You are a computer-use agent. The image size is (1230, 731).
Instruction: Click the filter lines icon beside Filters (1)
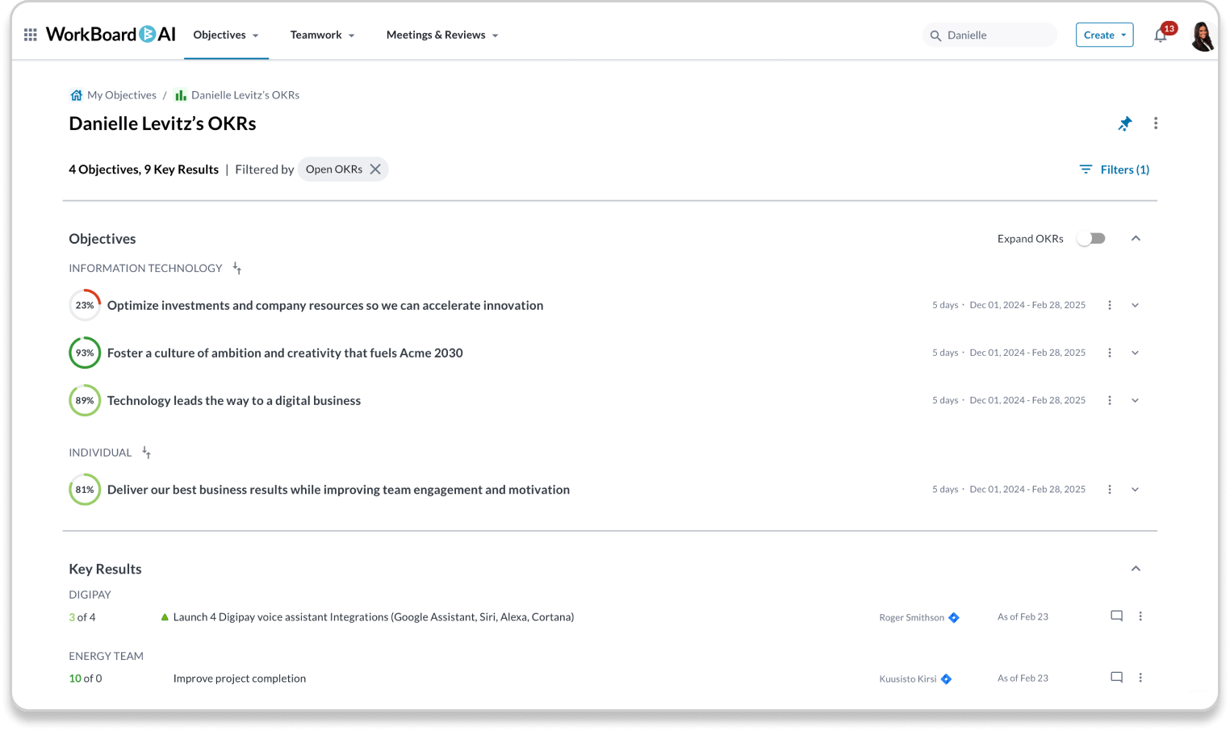click(1086, 169)
